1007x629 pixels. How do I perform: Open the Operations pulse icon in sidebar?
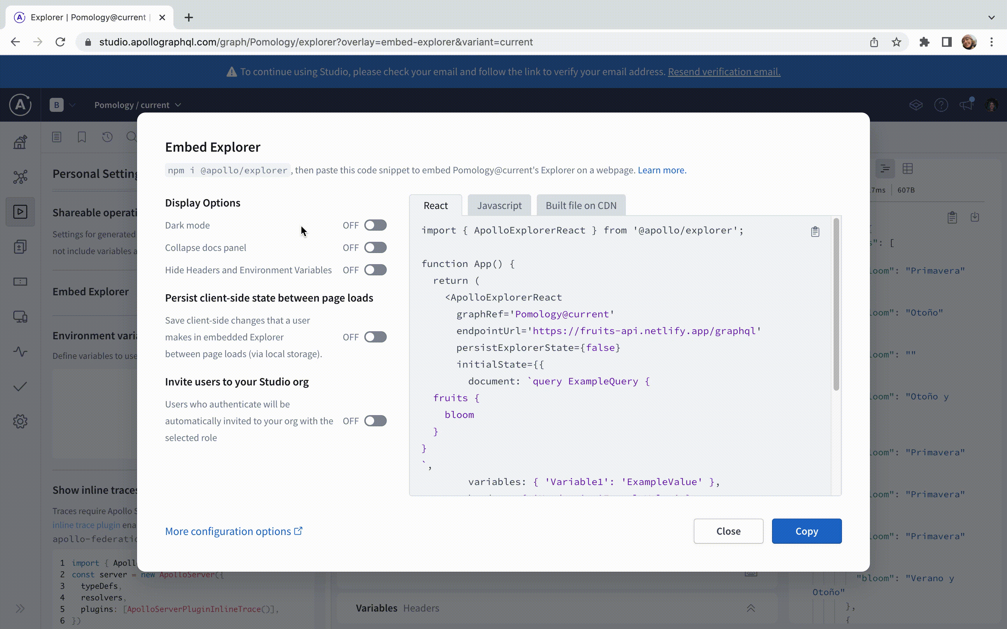(x=20, y=352)
